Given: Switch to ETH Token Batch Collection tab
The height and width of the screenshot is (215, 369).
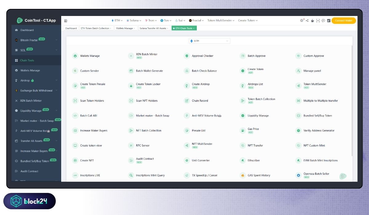Looking at the screenshot, I should [x=96, y=28].
